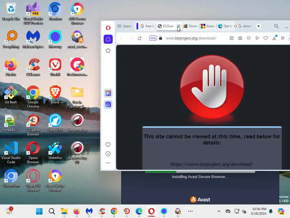Viewport: 290px width, 218px height.
Task: Open Vivaldi desktop shortcut
Action: (x=55, y=67)
